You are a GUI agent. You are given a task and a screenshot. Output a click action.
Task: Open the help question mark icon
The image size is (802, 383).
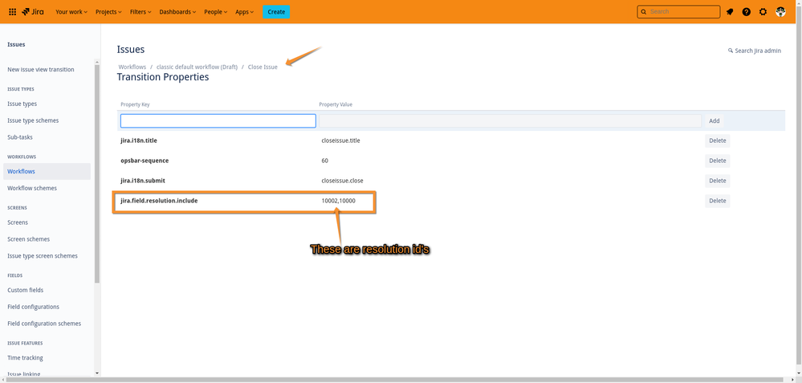click(x=747, y=12)
